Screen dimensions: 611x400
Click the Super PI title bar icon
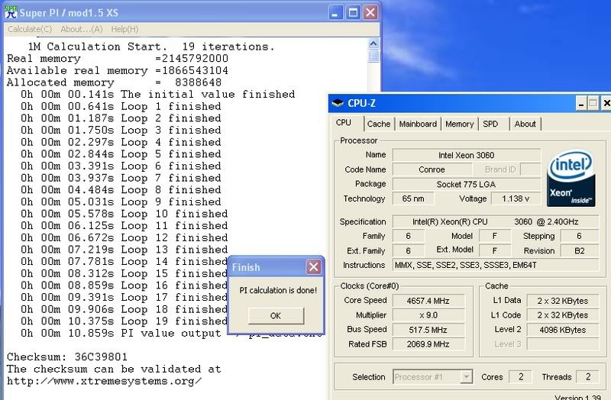point(11,12)
